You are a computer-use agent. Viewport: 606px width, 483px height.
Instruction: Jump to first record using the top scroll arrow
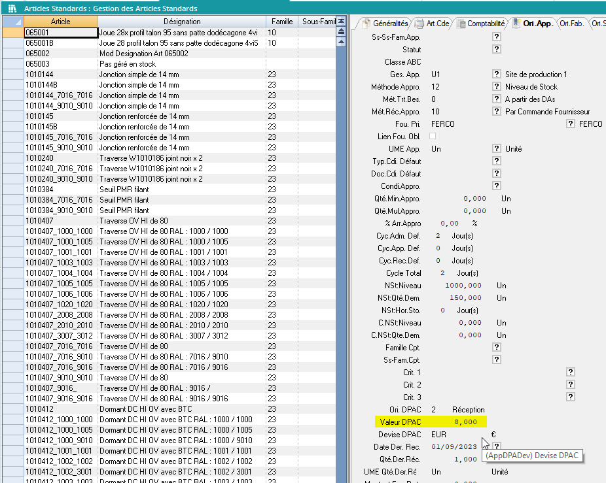click(x=340, y=22)
